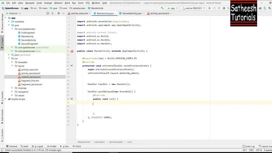Open the realme RMX1911 device dropdown
The height and width of the screenshot is (153, 272).
(x=193, y=8)
